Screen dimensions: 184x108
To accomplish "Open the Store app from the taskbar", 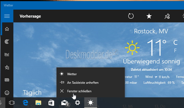I will pos(51,103).
